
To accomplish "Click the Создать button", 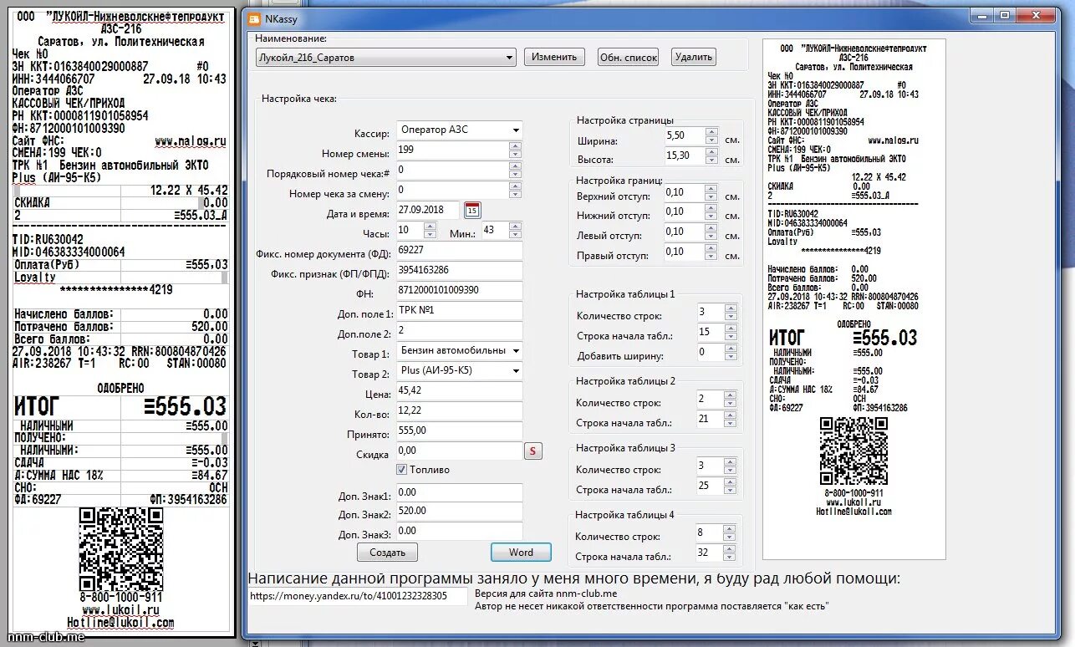I will pyautogui.click(x=387, y=553).
